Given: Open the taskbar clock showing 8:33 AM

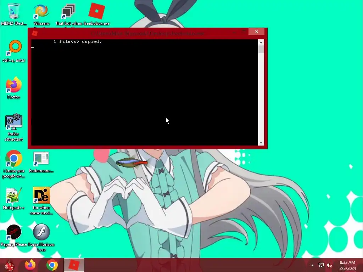Looking at the screenshot, I should pos(347,265).
